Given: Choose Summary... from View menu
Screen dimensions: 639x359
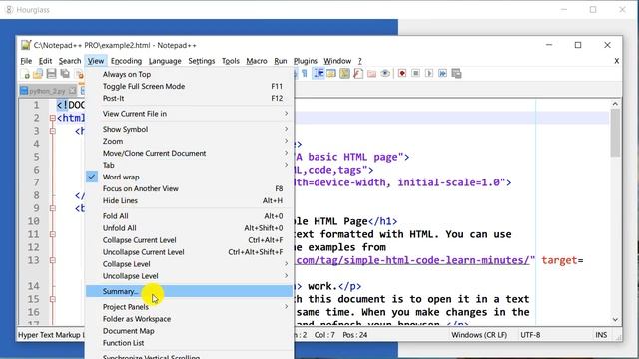Looking at the screenshot, I should (x=189, y=291).
